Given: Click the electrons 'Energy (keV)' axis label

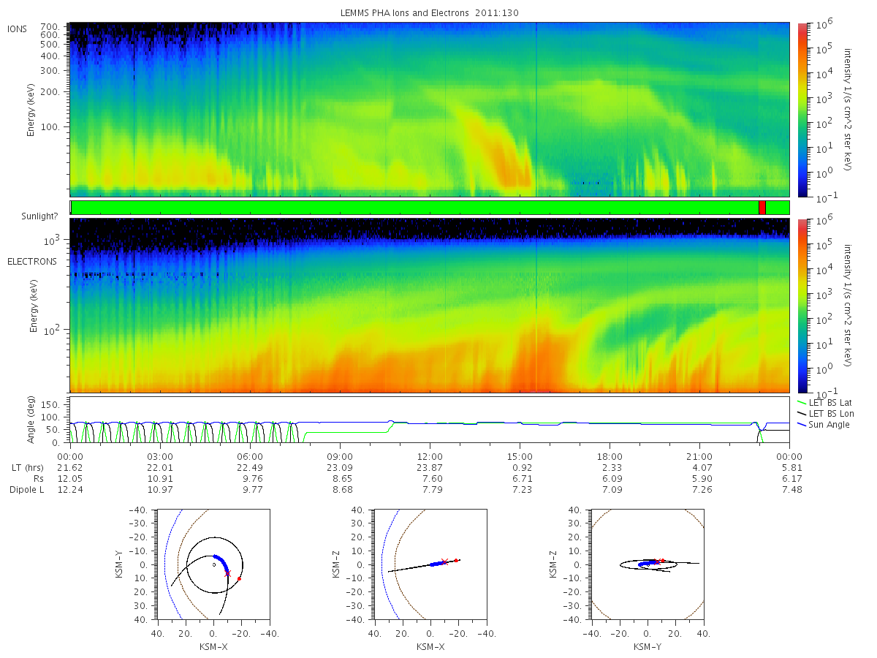Looking at the screenshot, I should (33, 306).
